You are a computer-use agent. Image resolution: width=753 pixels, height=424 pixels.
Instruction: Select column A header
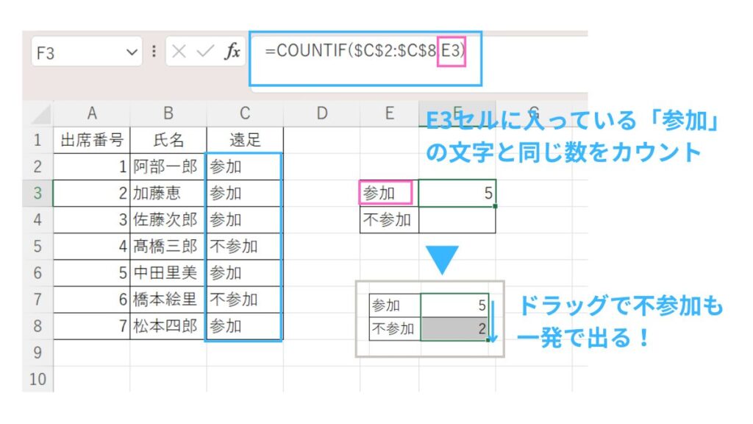tap(92, 113)
